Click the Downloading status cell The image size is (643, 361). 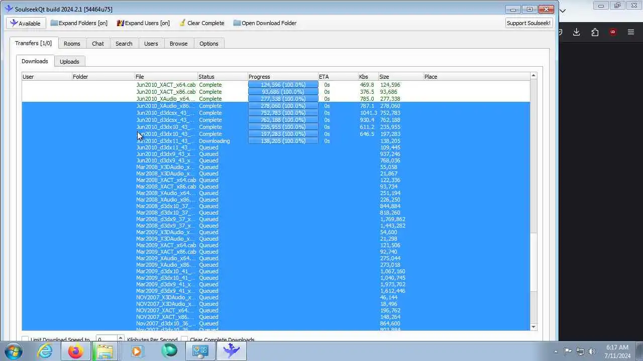[x=215, y=141]
